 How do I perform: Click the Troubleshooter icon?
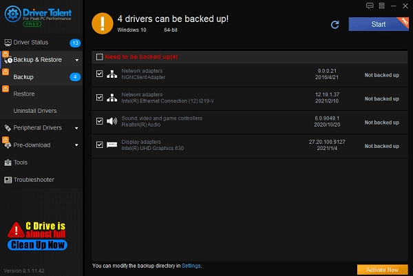8,180
